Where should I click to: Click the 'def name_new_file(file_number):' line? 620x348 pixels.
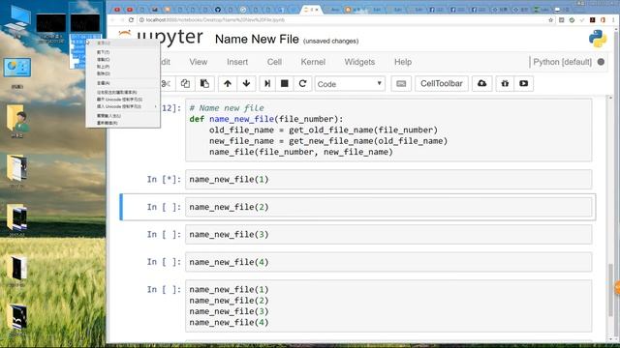tap(266, 119)
